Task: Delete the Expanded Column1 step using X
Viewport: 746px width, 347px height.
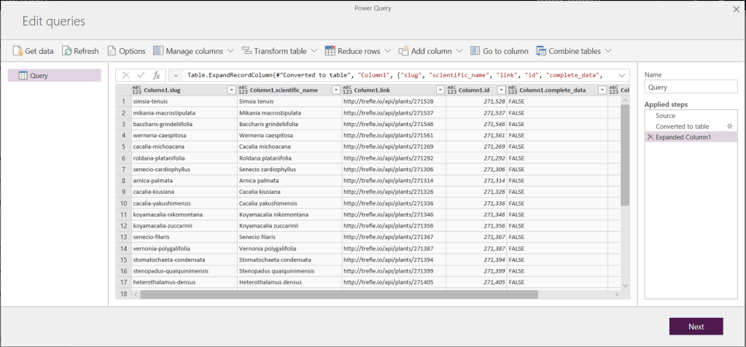Action: tap(650, 137)
